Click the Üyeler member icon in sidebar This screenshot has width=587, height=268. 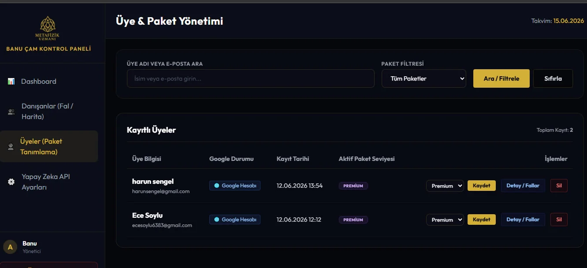(11, 147)
